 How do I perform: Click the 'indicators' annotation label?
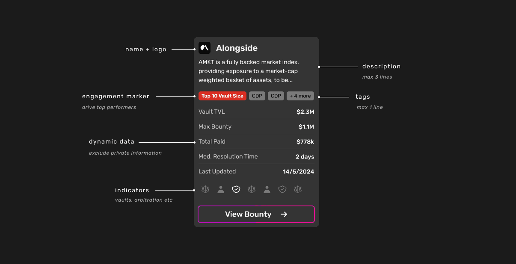point(132,190)
